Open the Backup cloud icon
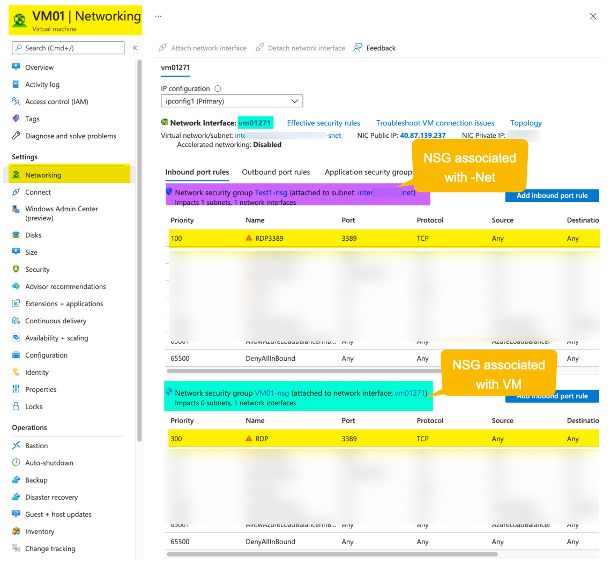Image resolution: width=610 pixels, height=563 pixels. (x=16, y=479)
